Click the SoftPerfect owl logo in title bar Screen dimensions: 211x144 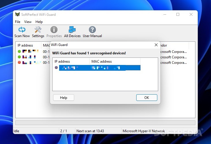point(17,14)
